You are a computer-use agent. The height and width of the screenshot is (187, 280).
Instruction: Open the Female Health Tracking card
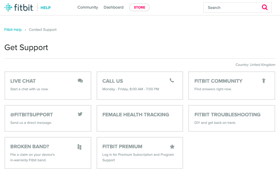pos(139,118)
